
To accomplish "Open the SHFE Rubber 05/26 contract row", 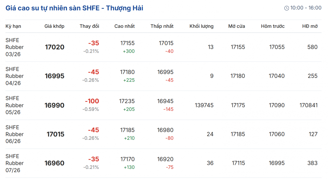I will coord(14,105).
